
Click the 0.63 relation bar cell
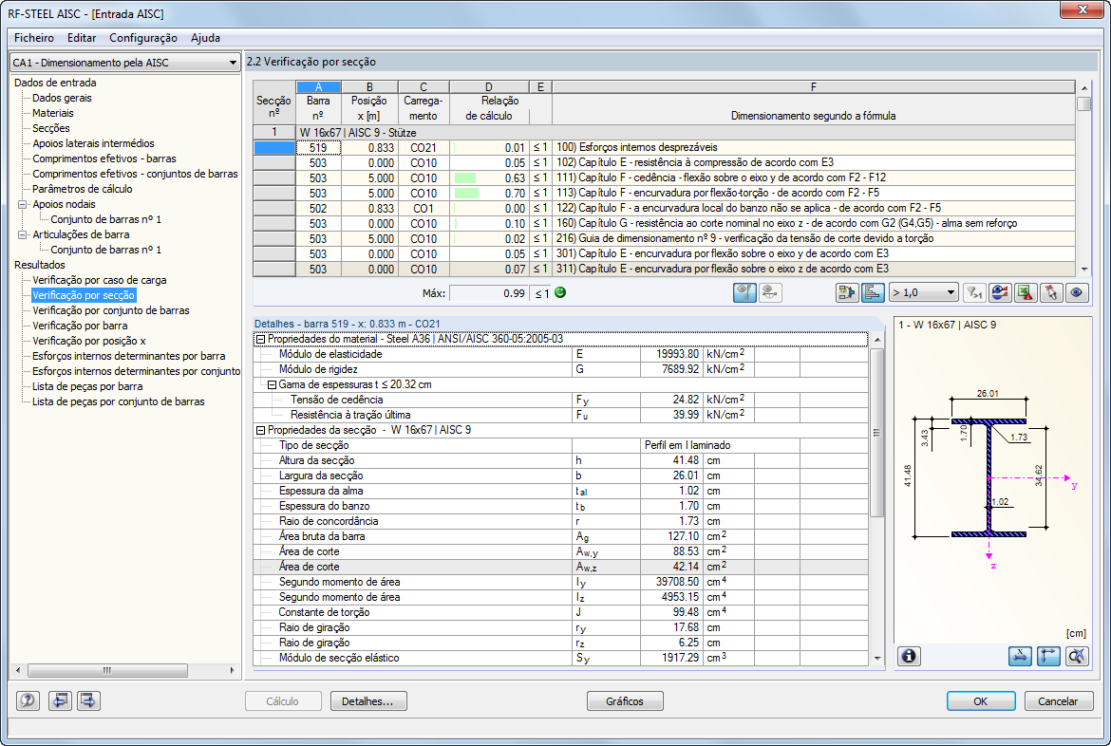(x=488, y=177)
